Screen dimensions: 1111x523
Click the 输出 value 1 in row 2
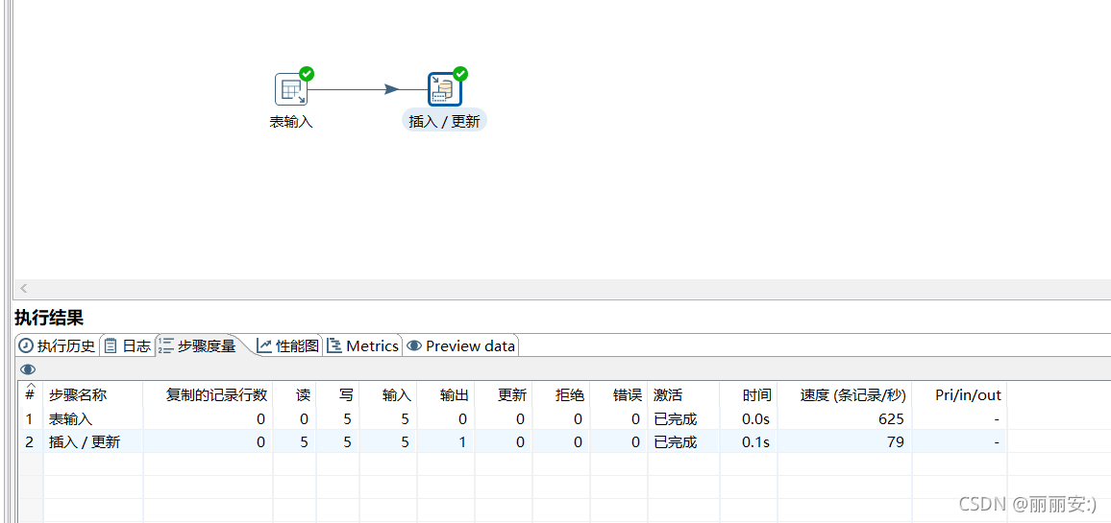(x=463, y=442)
